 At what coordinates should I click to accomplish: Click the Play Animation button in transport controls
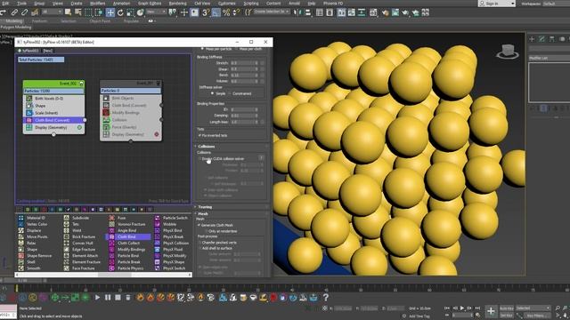point(462,308)
